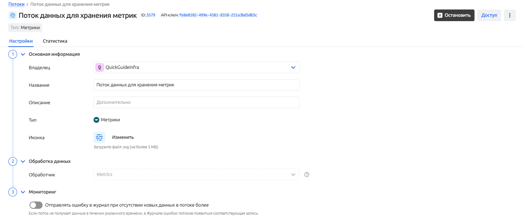
Task: Click step number 1 circle
Action: [x=13, y=54]
